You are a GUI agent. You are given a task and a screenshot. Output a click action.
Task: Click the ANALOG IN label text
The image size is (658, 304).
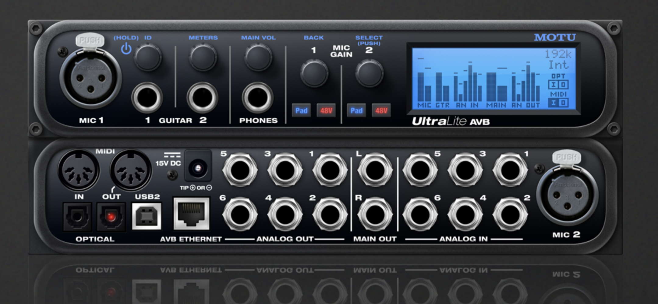click(463, 239)
